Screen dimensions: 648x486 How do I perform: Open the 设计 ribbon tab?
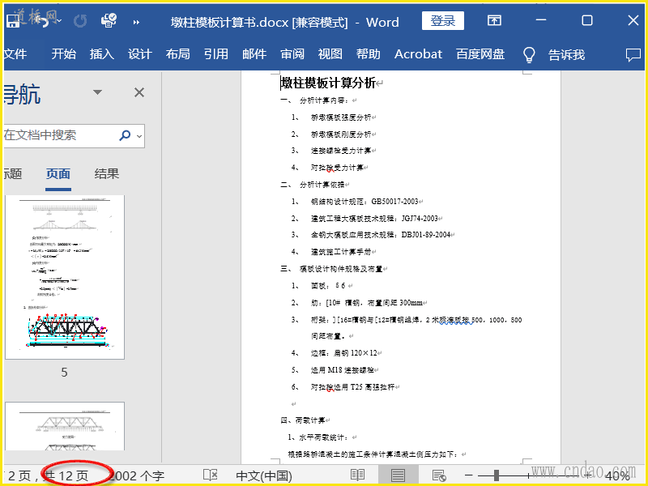click(x=139, y=54)
